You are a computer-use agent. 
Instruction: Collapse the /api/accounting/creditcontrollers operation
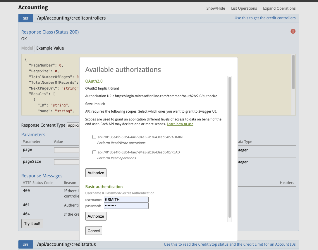coord(71,18)
